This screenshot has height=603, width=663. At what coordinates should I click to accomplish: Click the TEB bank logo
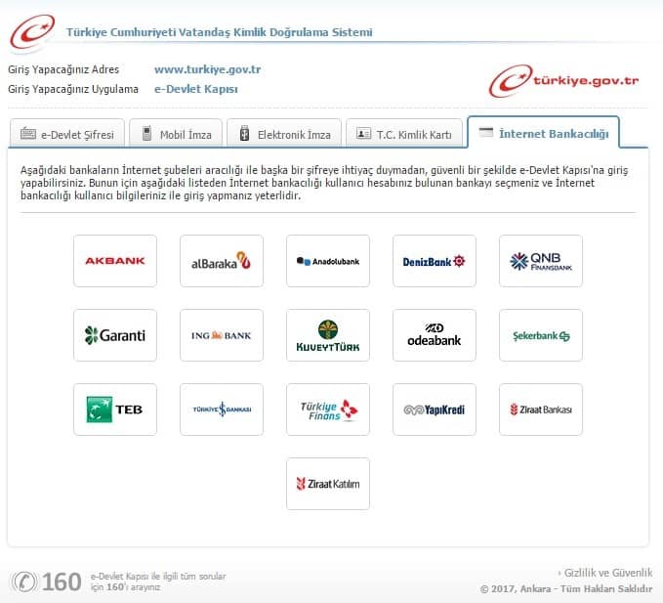[115, 409]
